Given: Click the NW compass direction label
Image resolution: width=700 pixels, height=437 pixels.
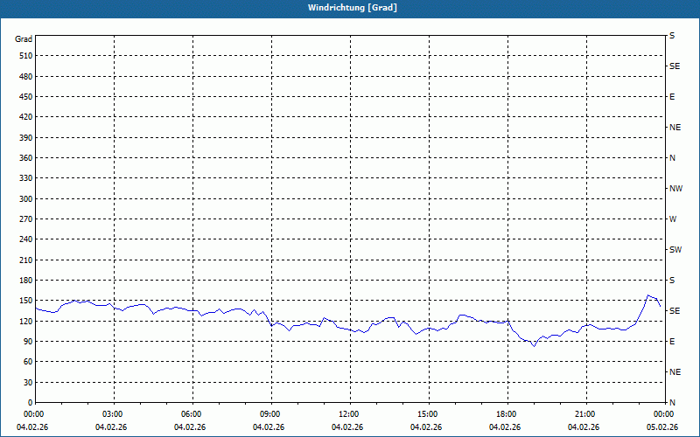Looking at the screenshot, I should (x=675, y=189).
